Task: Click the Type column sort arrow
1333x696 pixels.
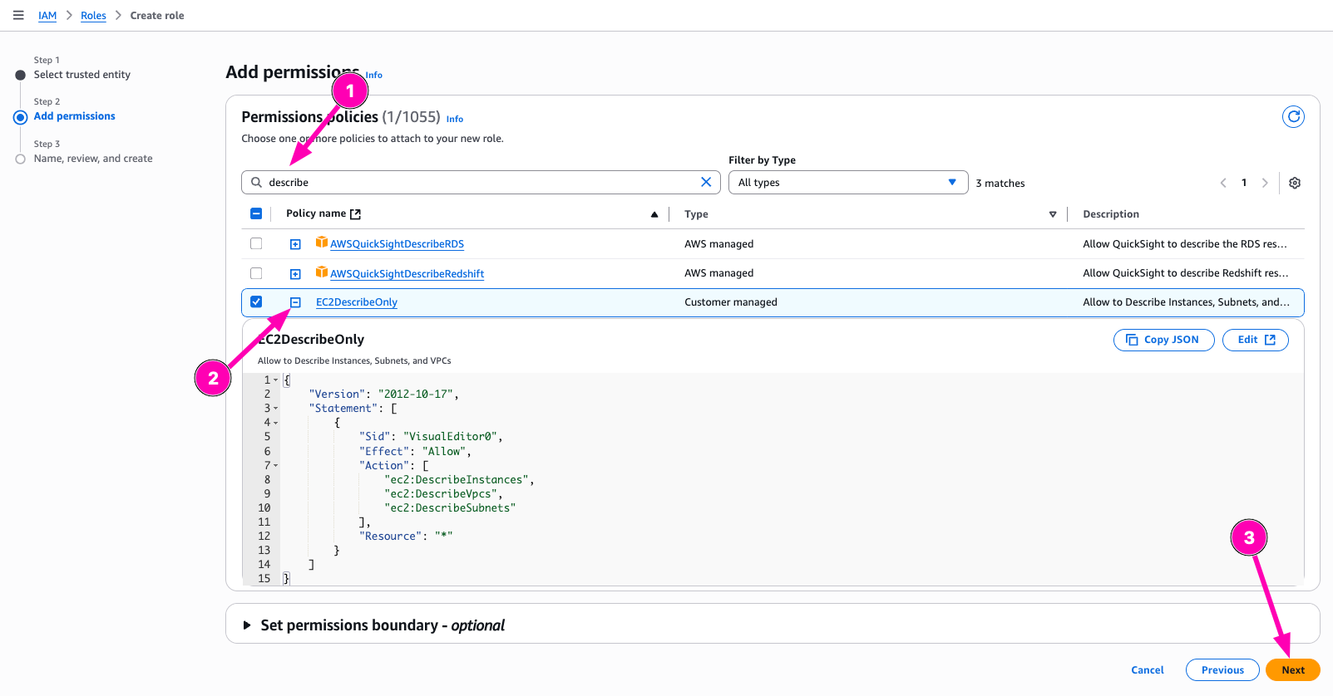Action: point(1053,214)
